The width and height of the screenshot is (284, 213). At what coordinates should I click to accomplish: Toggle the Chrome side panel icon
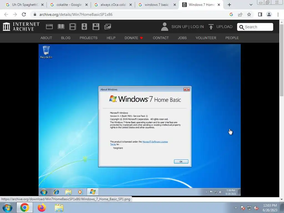pyautogui.click(x=260, y=14)
